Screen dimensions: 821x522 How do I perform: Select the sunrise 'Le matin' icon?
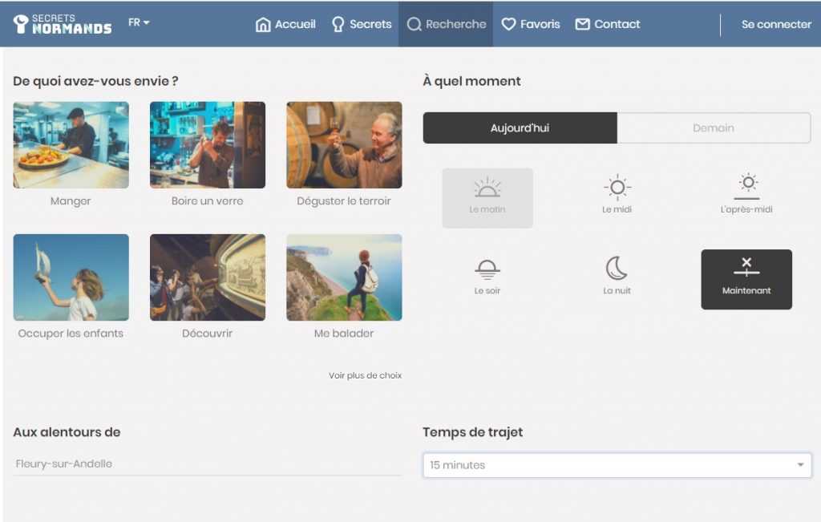[x=487, y=189]
